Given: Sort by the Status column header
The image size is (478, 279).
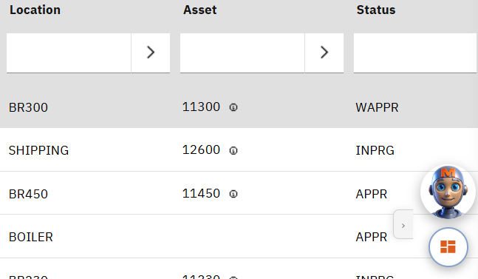Looking at the screenshot, I should [376, 10].
